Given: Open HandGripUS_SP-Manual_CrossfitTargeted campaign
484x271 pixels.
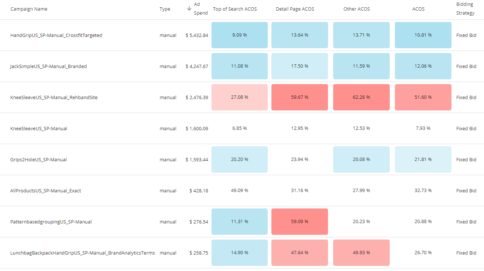Looking at the screenshot, I should [56, 35].
